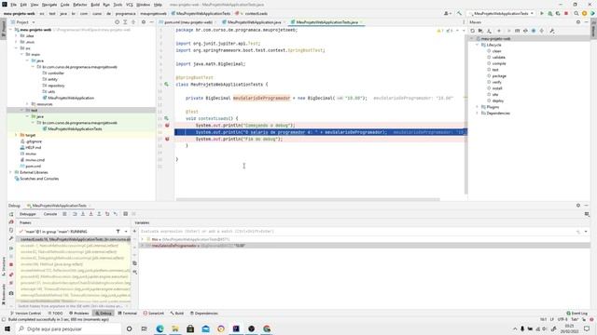Expand 'this' variable in Variables pane

(x=143, y=239)
